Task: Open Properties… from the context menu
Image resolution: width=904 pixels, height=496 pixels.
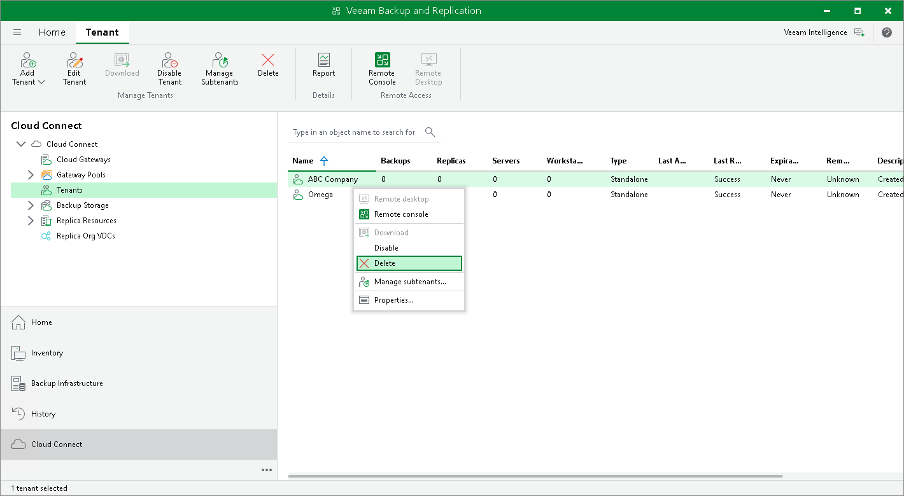Action: 409,300
